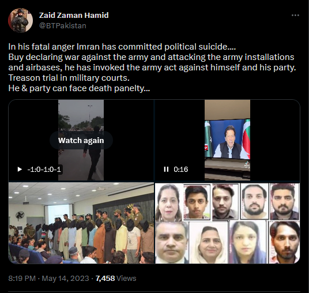Pause the second video at 0:16
The height and width of the screenshot is (293, 309).
coord(166,170)
